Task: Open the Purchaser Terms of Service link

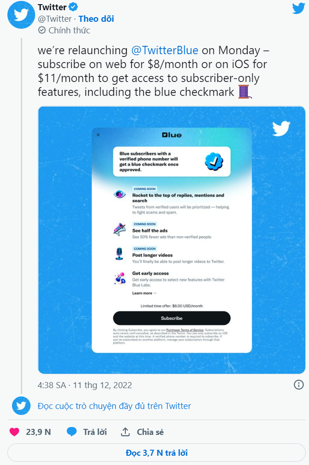Action: pos(185,330)
